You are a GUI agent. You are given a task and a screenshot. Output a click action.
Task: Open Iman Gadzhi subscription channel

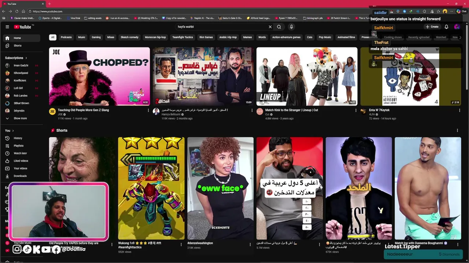pos(22,65)
